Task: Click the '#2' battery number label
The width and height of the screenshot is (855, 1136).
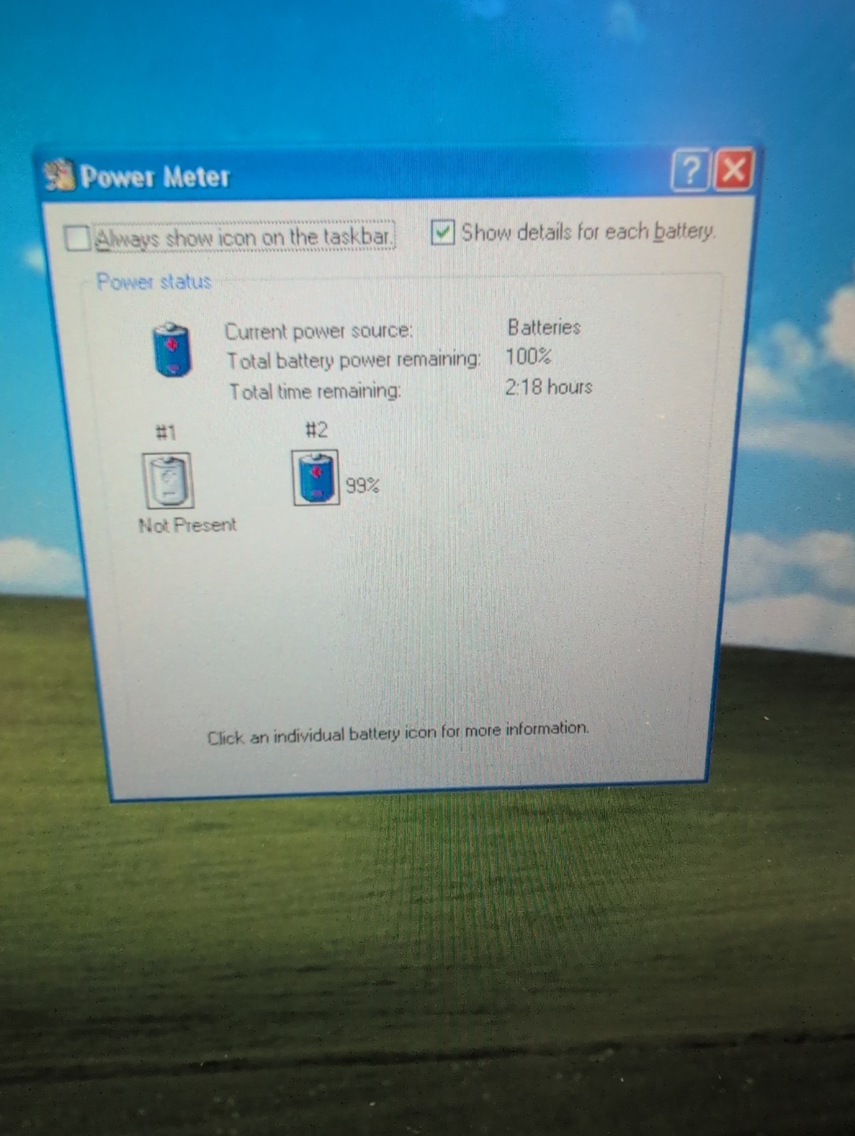Action: click(x=317, y=430)
